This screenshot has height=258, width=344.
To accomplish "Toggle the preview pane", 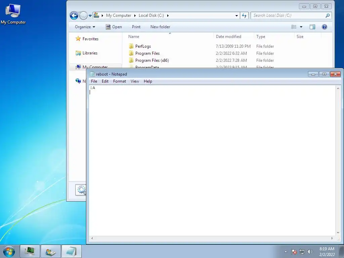I will click(312, 27).
